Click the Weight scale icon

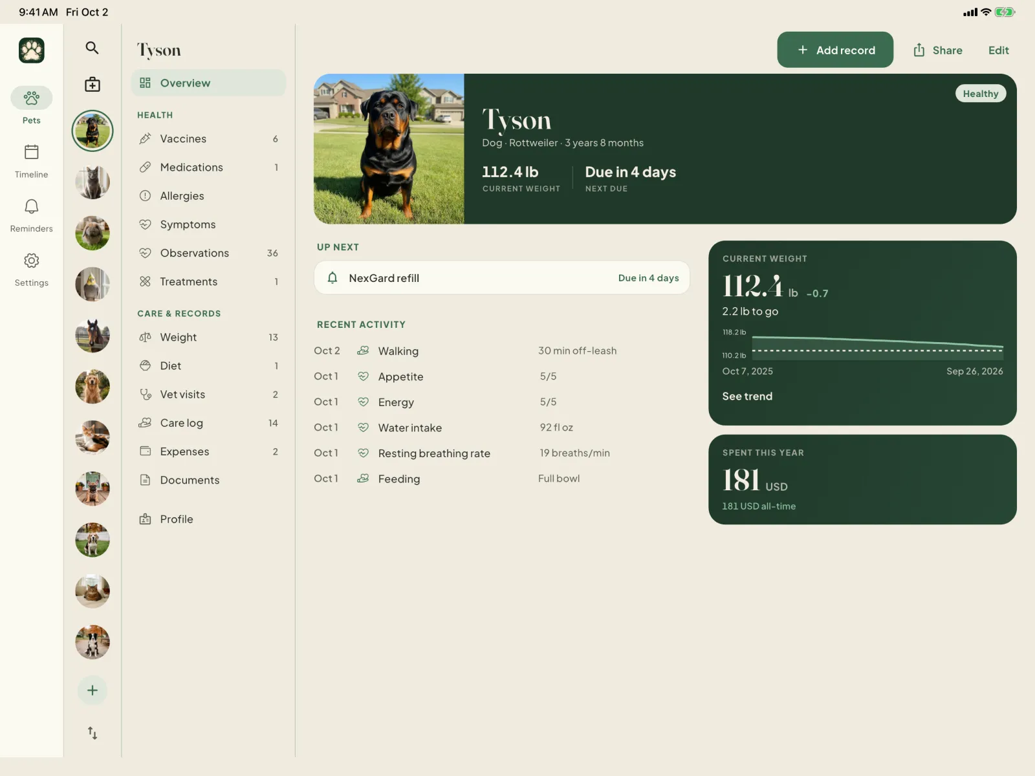146,337
